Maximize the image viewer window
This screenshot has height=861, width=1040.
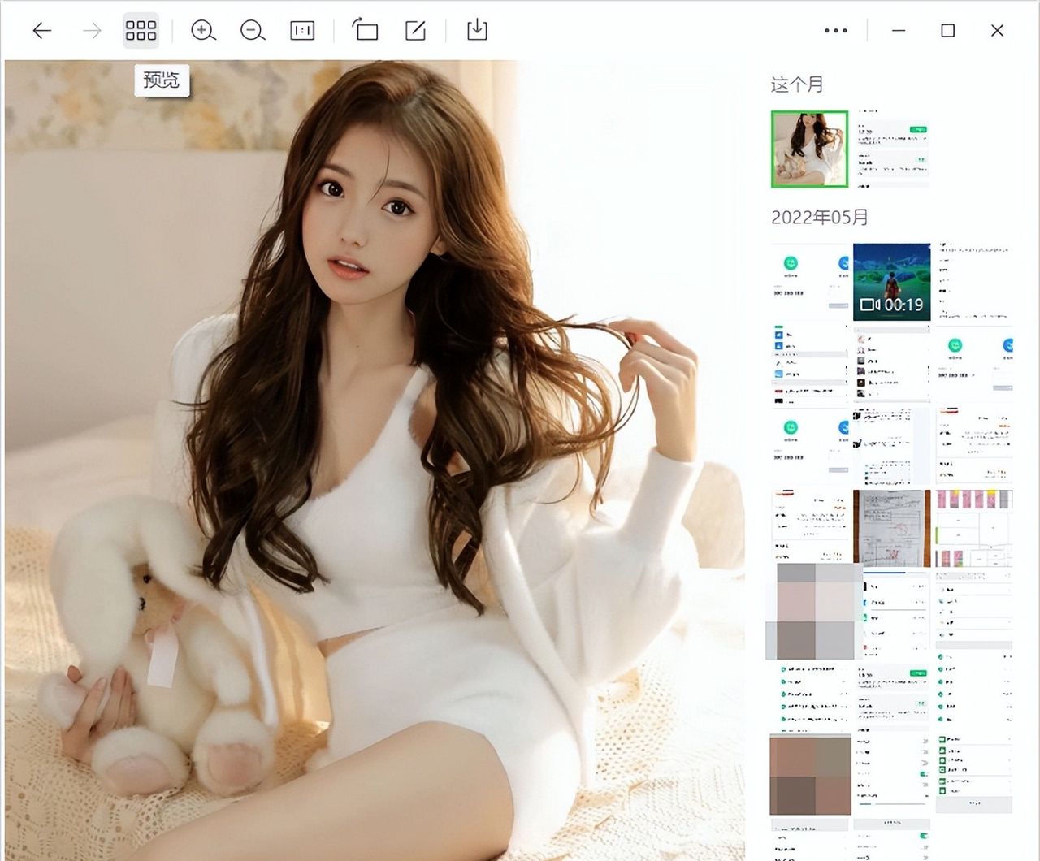947,31
